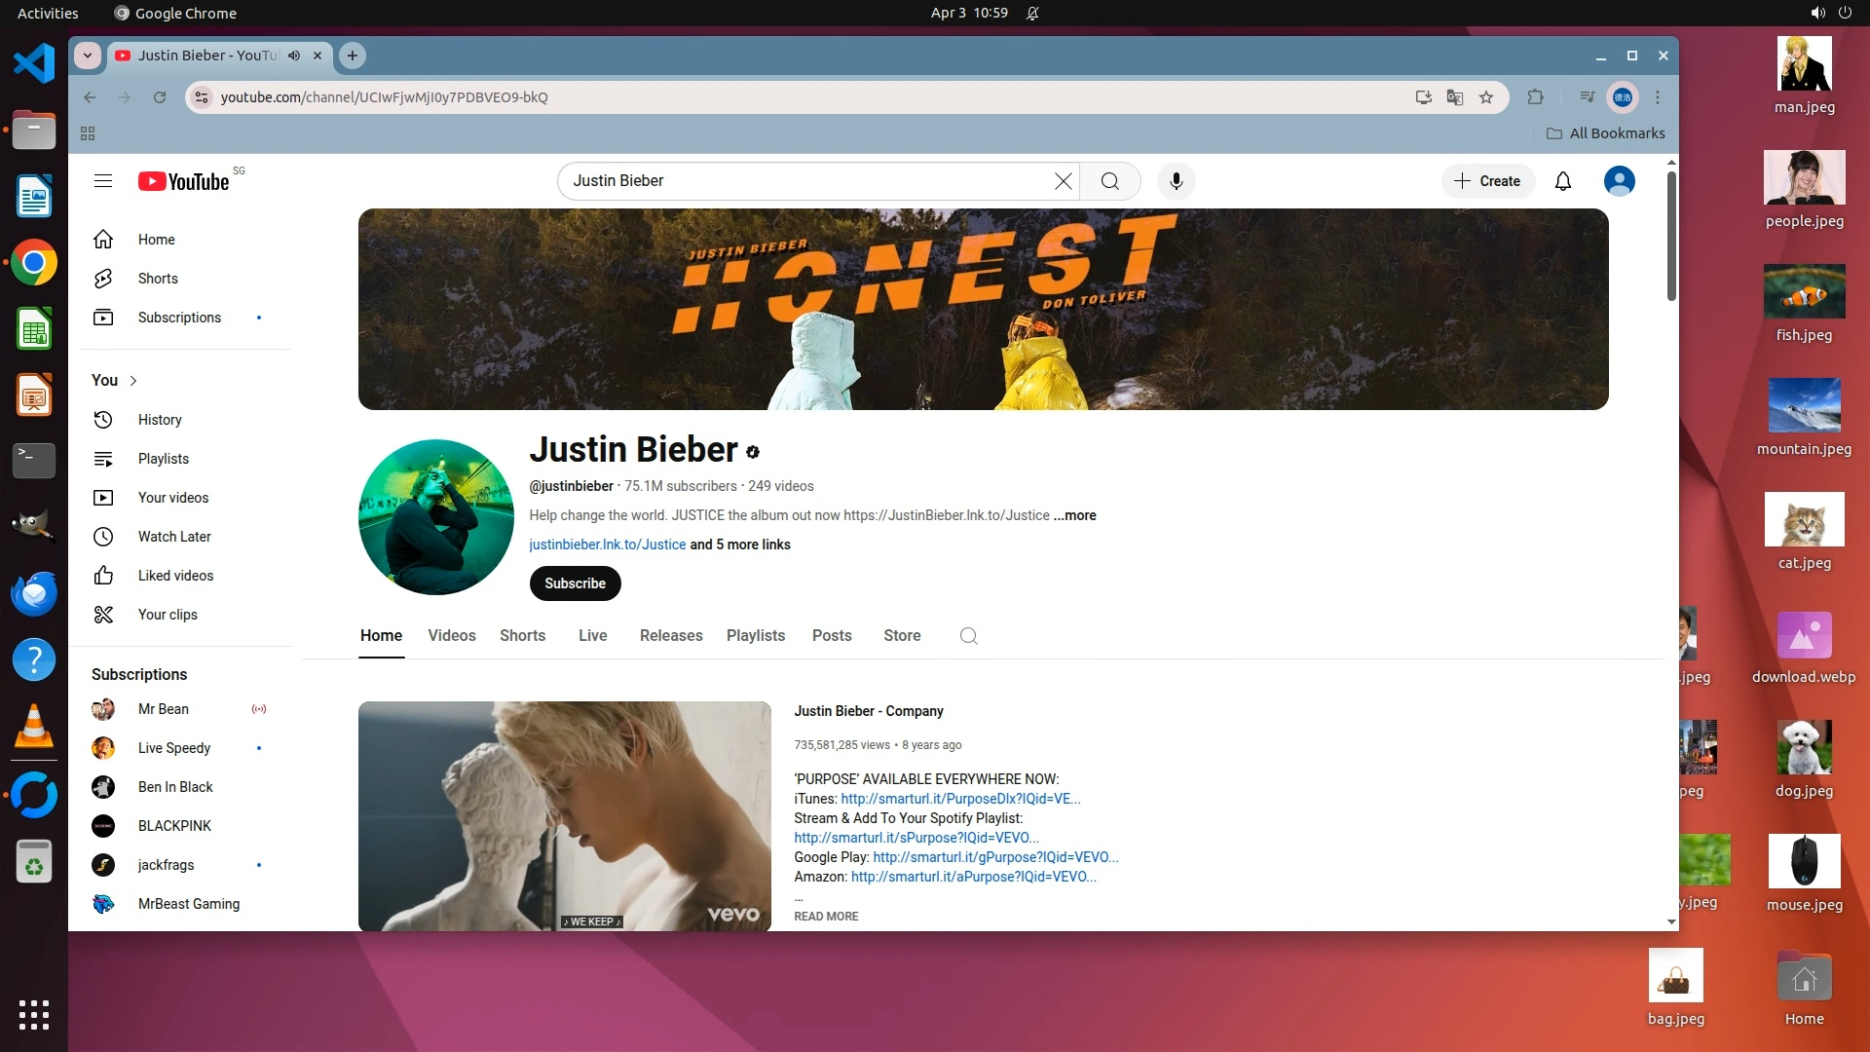Click the page vertical scrollbar thumb
The width and height of the screenshot is (1870, 1052).
(1670, 234)
